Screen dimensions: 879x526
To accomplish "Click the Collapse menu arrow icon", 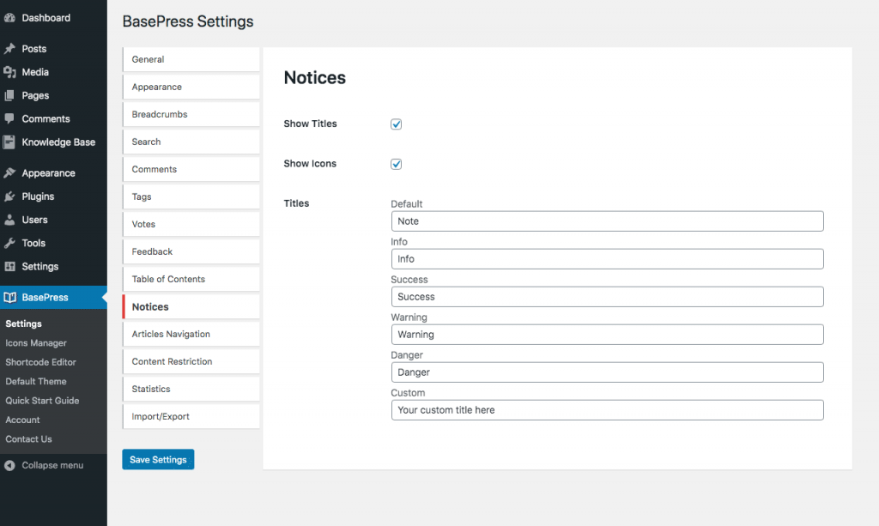I will [9, 465].
